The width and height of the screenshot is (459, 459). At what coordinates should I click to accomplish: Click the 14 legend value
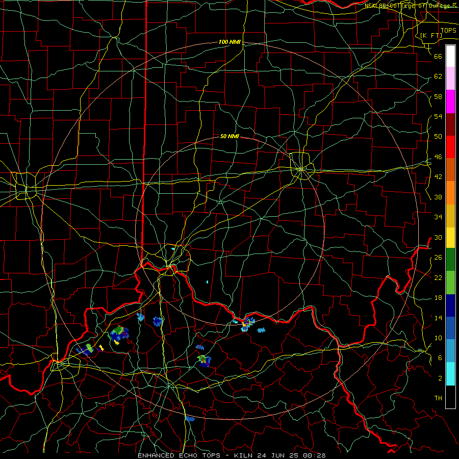pos(438,318)
